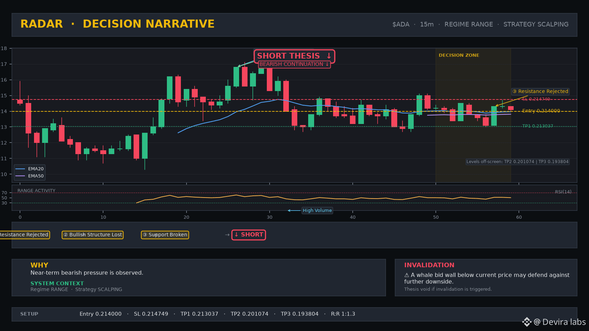Click the SETUP label in the bottom bar

(x=29, y=314)
